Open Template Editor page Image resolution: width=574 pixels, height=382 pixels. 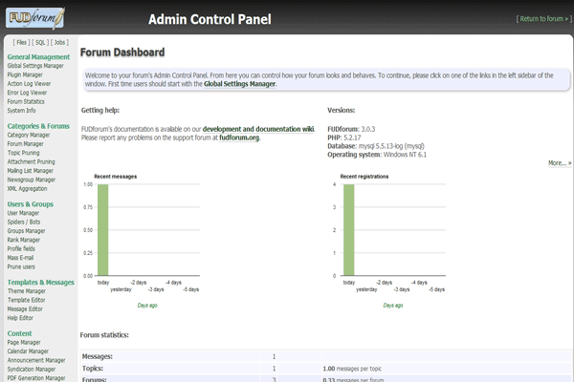click(x=27, y=300)
